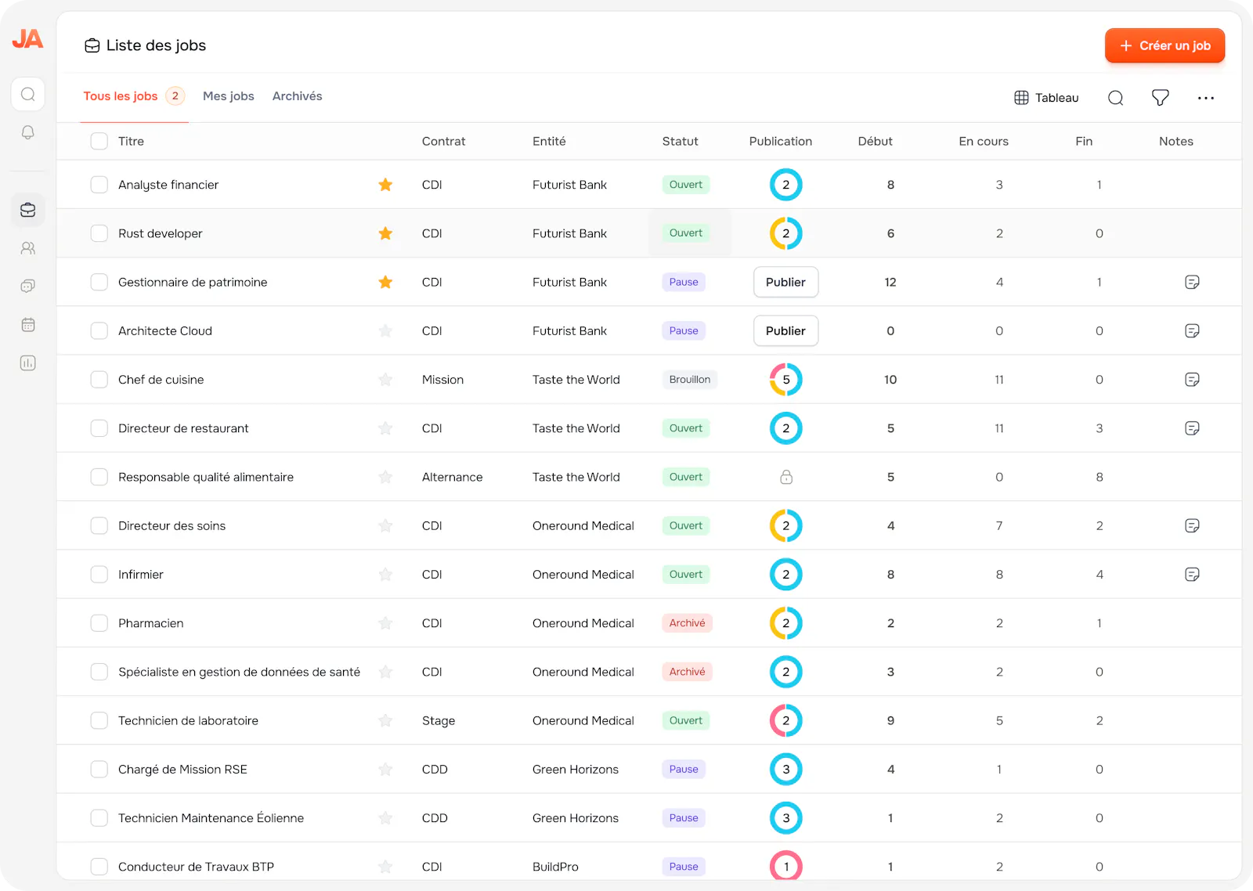This screenshot has width=1253, height=891.
Task: Open Archivé status for Pharmacien
Action: point(687,623)
